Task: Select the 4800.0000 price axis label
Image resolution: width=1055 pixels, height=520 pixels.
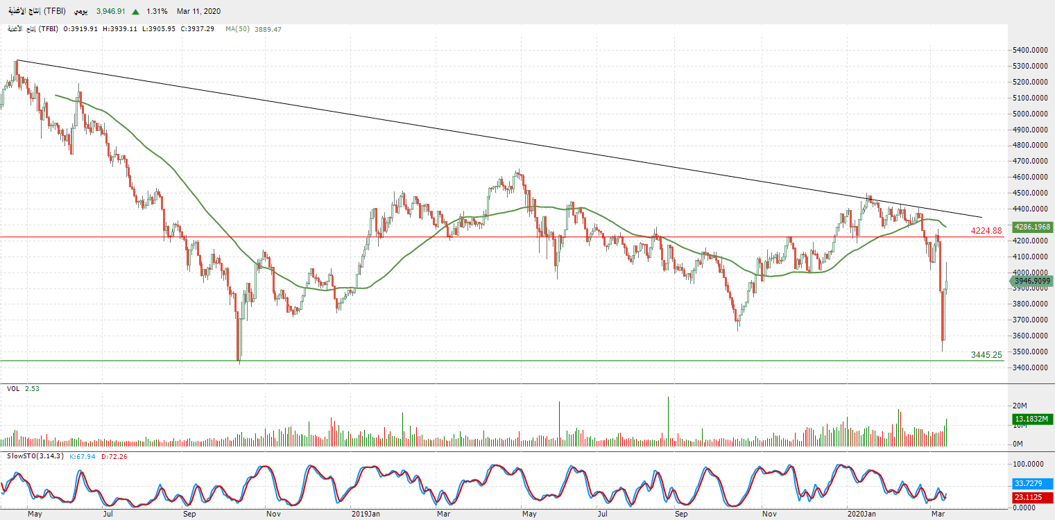Action: click(x=1031, y=146)
